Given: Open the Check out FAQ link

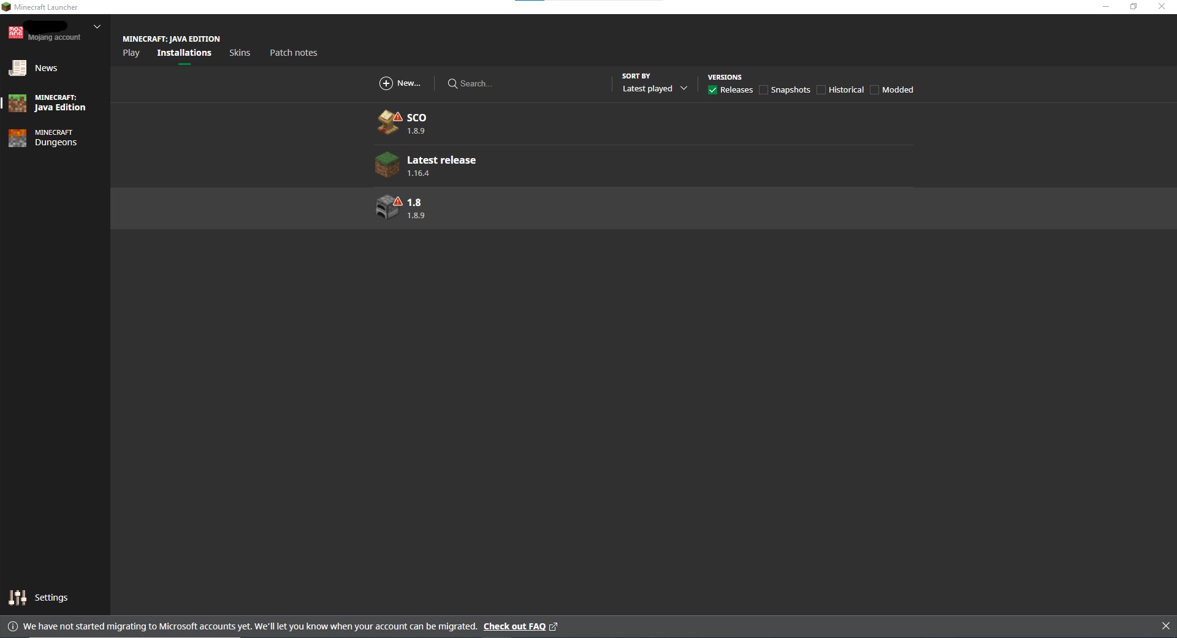Looking at the screenshot, I should click(x=514, y=626).
